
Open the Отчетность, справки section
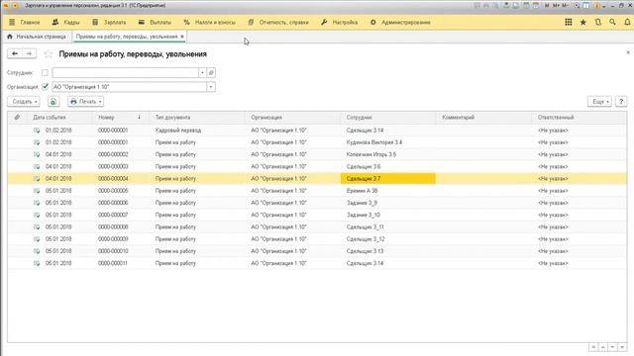(278, 22)
